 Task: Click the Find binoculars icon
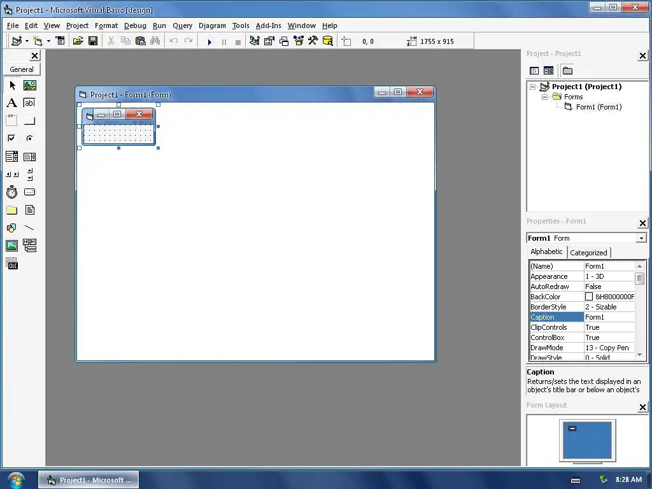(155, 41)
